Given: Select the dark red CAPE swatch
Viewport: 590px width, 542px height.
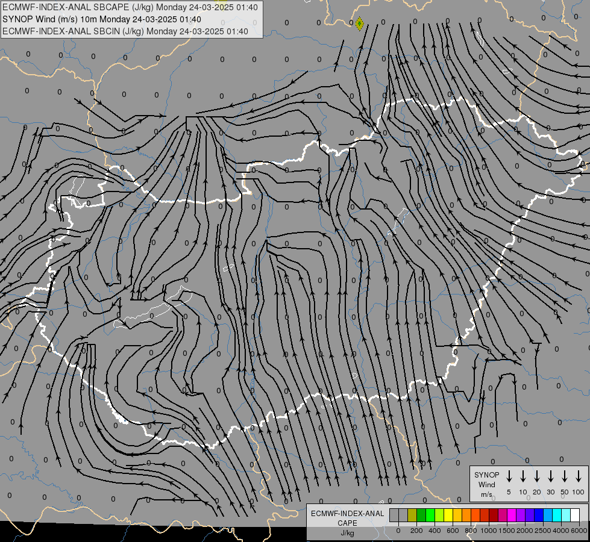Looking at the screenshot, I should click(494, 515).
